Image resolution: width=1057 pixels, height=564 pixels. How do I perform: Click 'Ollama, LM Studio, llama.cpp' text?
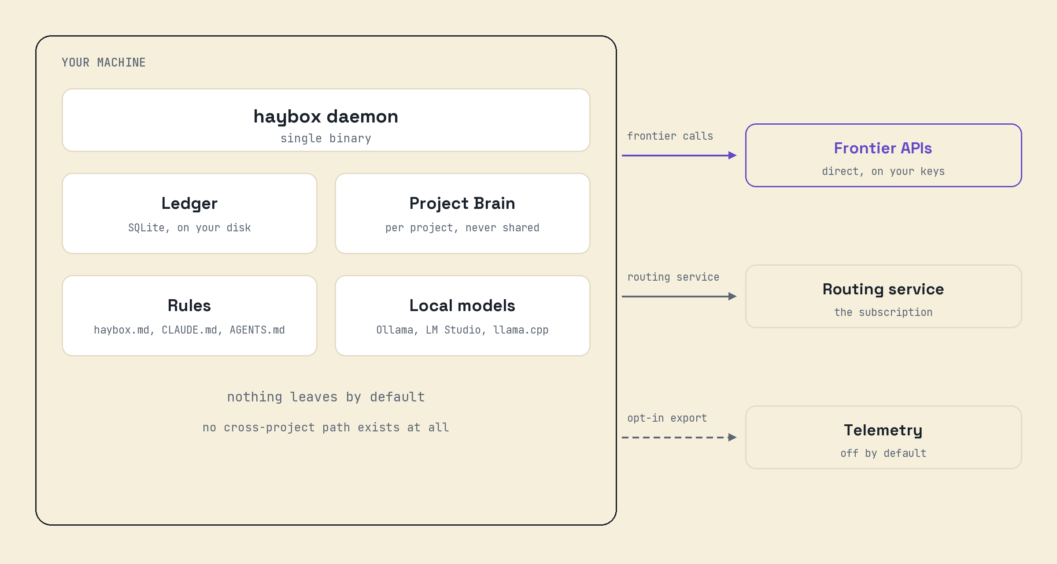tap(462, 330)
